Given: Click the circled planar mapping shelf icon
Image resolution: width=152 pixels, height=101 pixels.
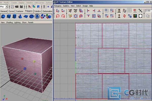Looking at the screenshot, I should 37,16.
